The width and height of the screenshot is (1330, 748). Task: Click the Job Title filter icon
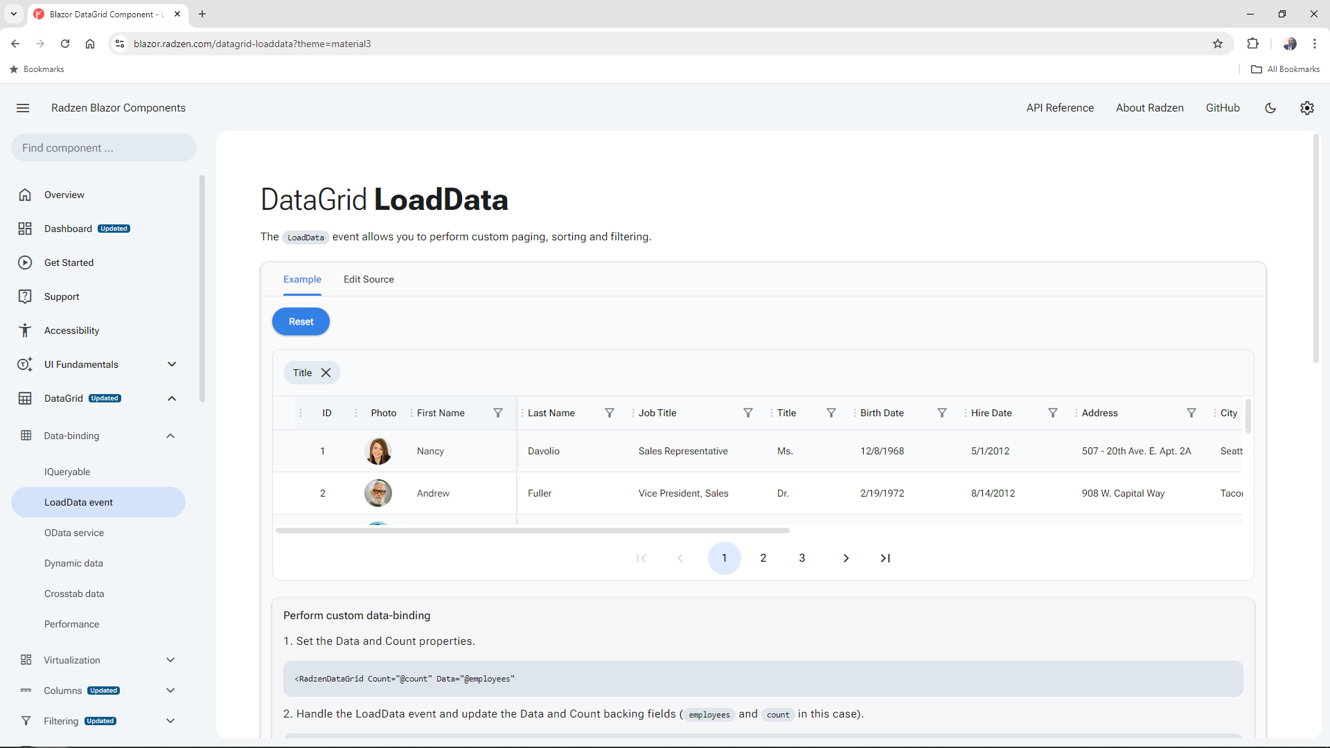748,413
